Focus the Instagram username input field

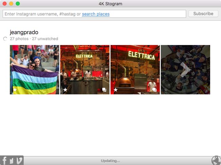pyautogui.click(x=41, y=14)
